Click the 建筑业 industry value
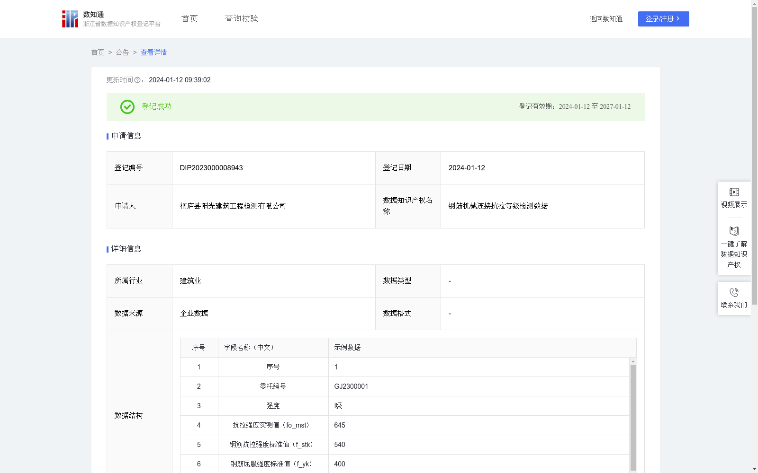This screenshot has height=473, width=758. point(190,281)
